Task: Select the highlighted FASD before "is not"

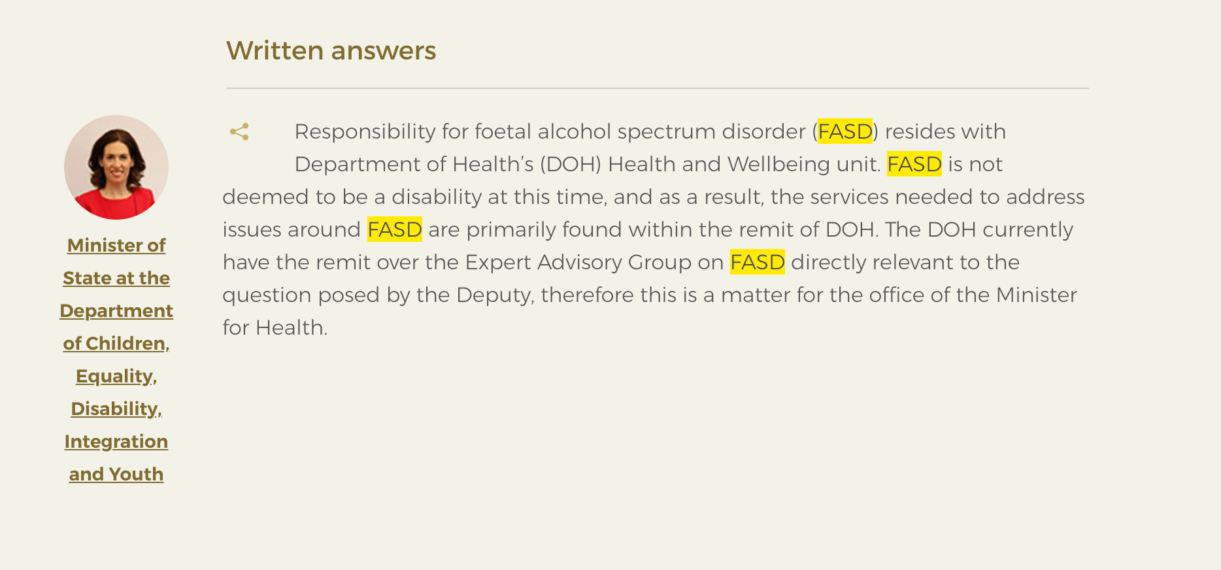Action: tap(914, 164)
